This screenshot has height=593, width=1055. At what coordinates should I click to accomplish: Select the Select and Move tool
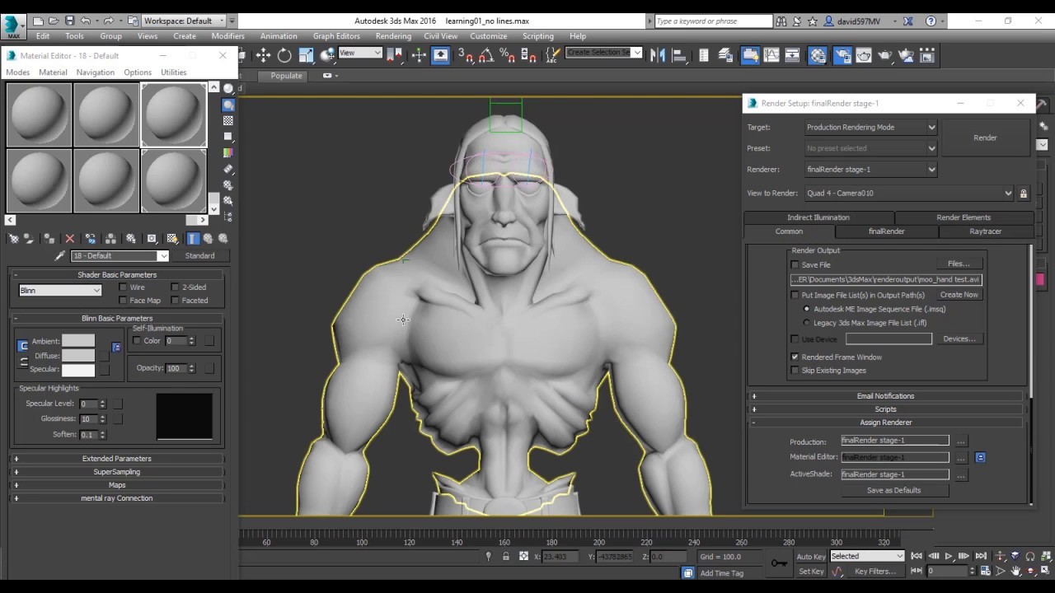[x=264, y=55]
